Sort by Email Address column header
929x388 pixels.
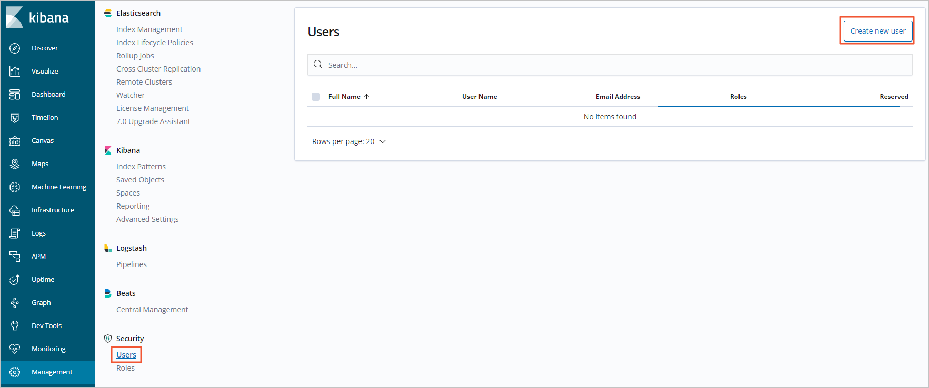(x=618, y=97)
